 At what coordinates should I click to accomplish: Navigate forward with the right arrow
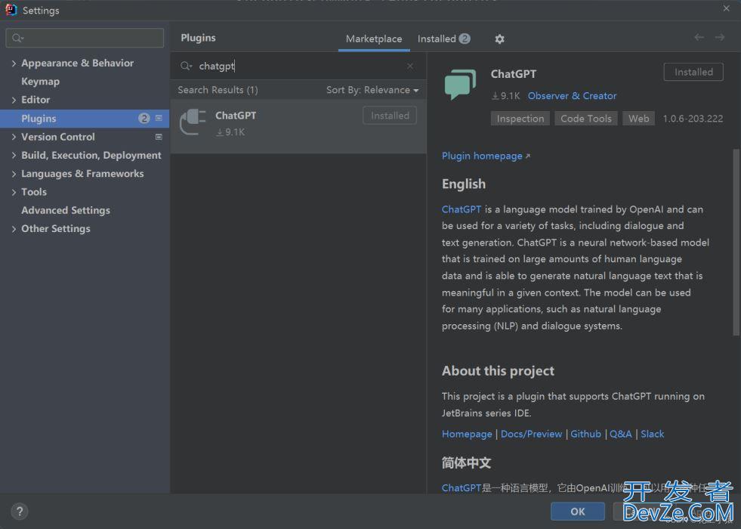(720, 37)
